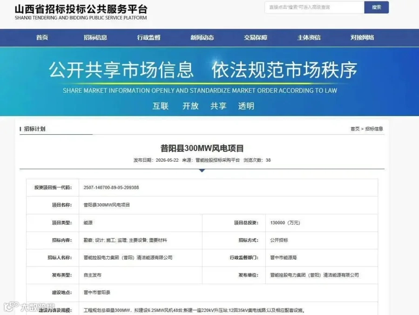Click the 发布单位 company name value
Image resolution: width=419 pixels, height=315 pixels.
click(x=315, y=275)
